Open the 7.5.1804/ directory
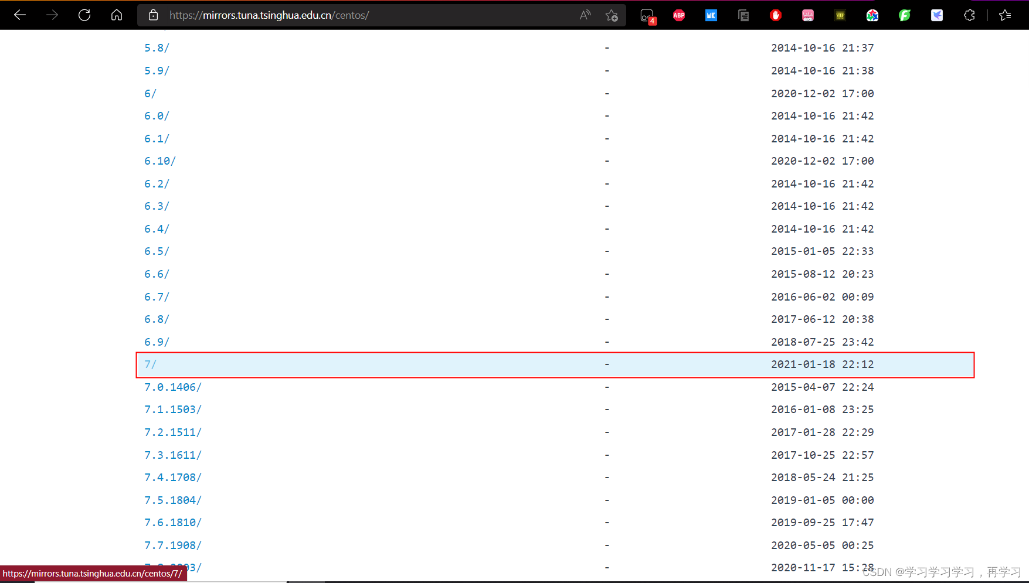The width and height of the screenshot is (1029, 583). [x=173, y=500]
